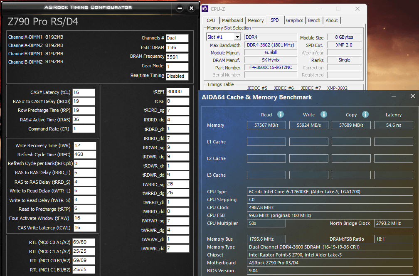Open the Graphics tab in CPU-Z
Image resolution: width=419 pixels, height=276 pixels.
pos(295,20)
